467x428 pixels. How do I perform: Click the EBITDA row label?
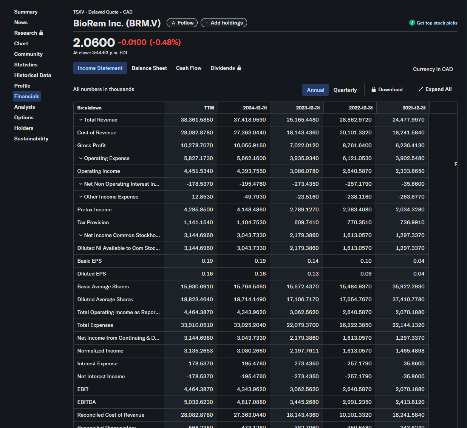pyautogui.click(x=87, y=402)
